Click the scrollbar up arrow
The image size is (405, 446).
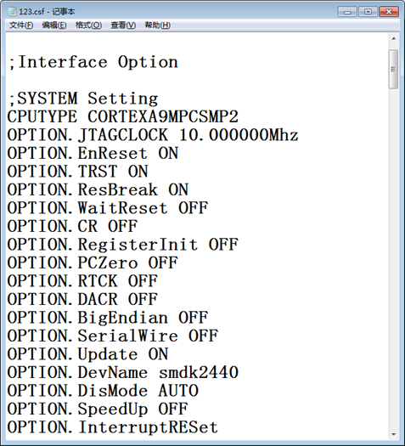[394, 38]
